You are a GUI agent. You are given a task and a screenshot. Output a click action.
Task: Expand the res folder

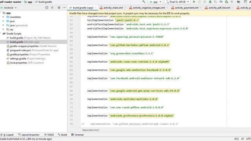(4, 29)
